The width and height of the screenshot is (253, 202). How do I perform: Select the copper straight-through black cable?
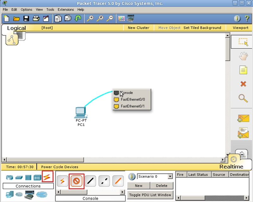tap(90, 181)
